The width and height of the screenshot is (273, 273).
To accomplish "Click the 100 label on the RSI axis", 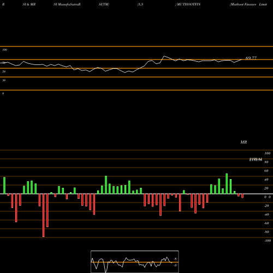I will [5, 50].
